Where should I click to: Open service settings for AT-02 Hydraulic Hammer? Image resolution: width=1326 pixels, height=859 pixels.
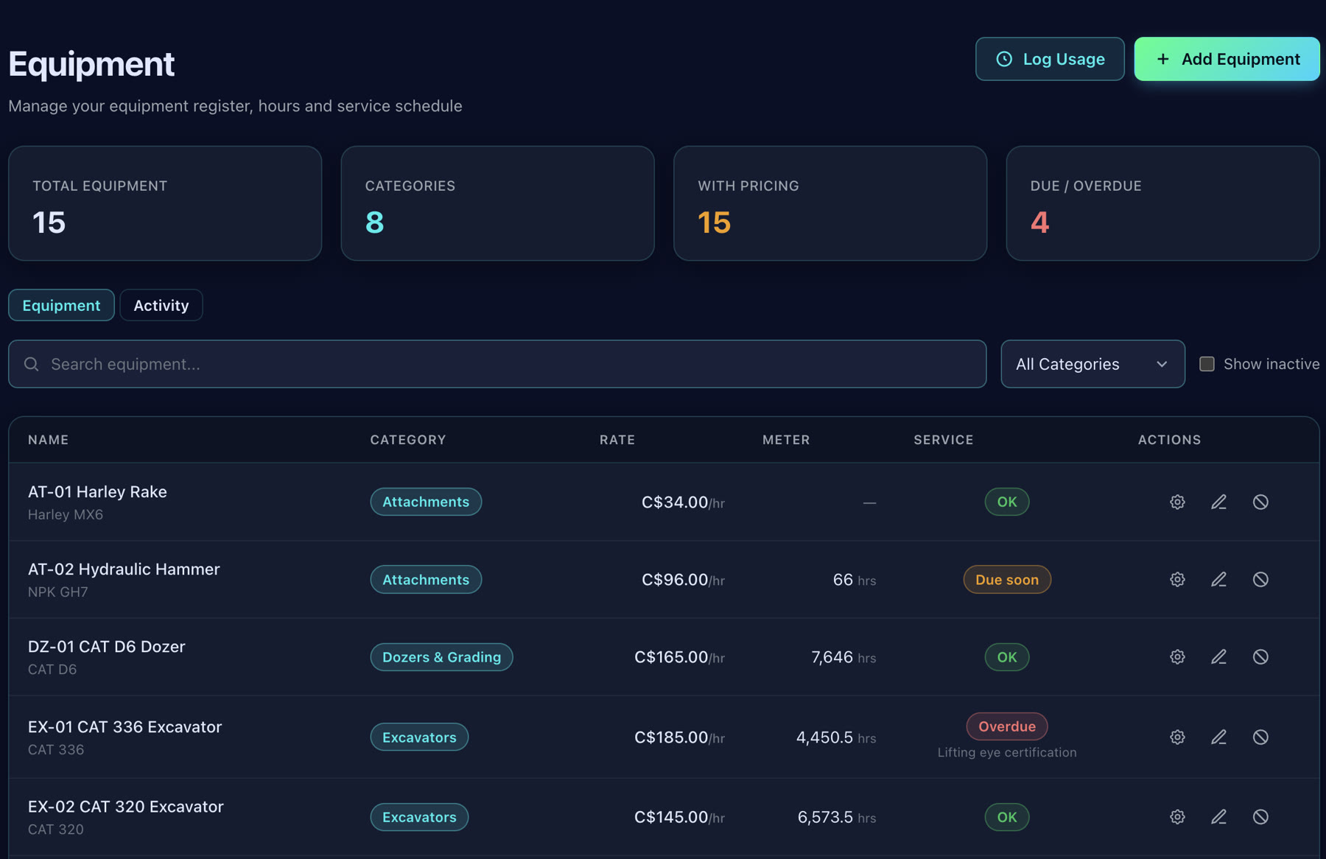[1177, 580]
